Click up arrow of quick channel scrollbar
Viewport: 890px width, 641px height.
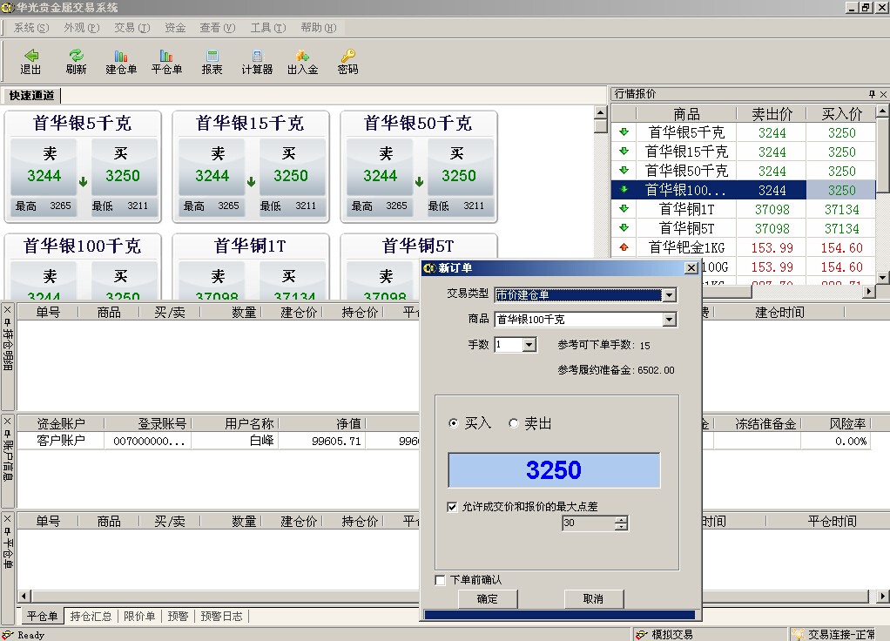pos(601,111)
